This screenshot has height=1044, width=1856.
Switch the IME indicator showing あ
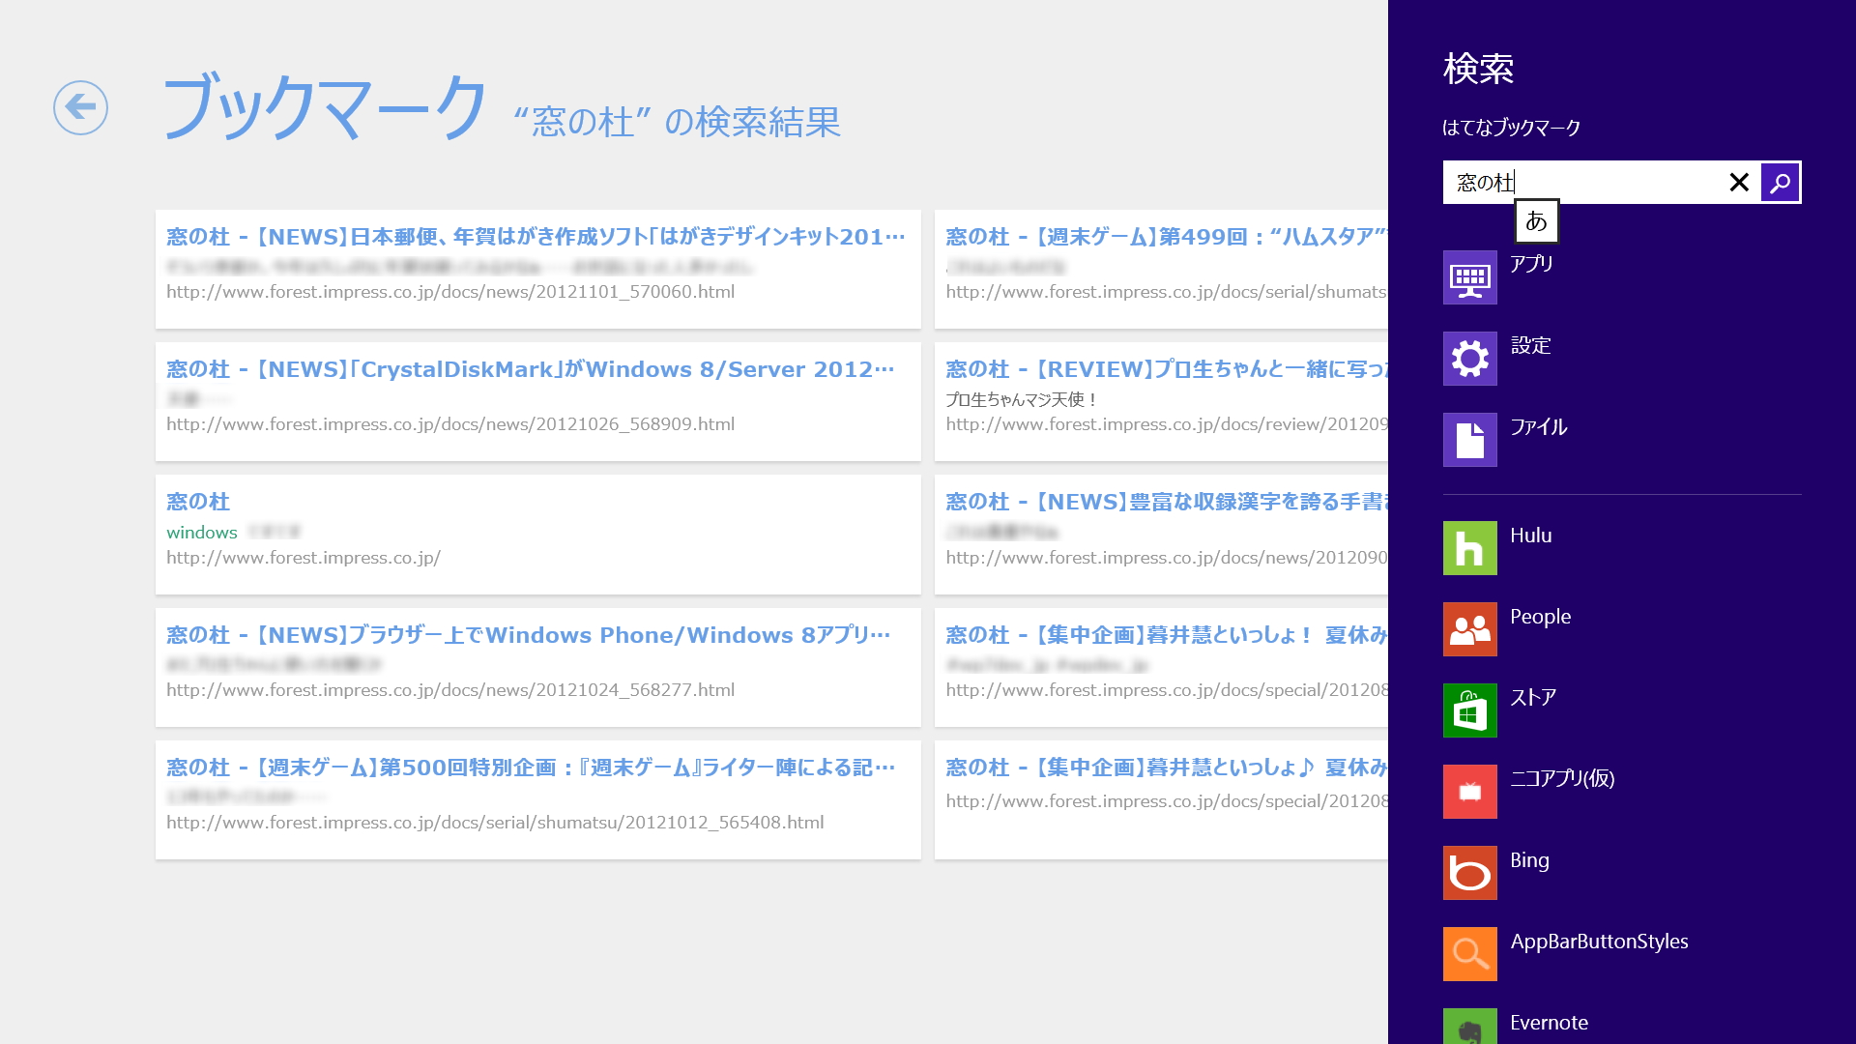click(1536, 221)
